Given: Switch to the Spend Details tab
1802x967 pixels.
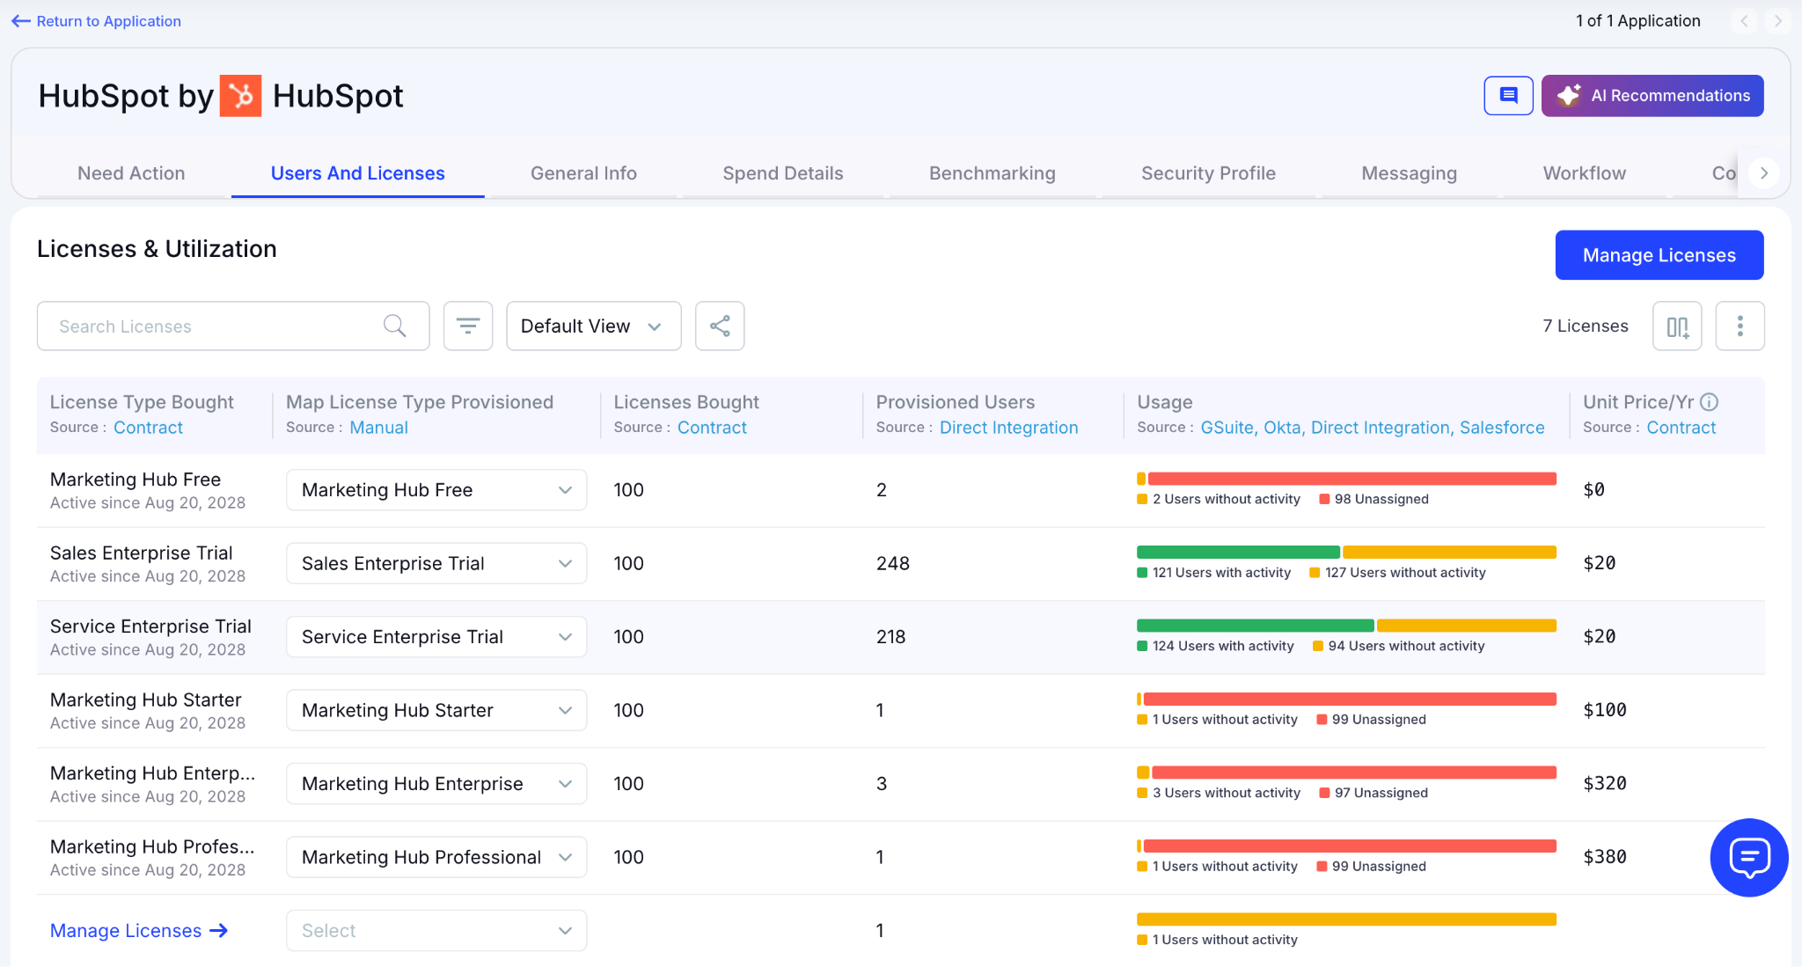Looking at the screenshot, I should coord(782,173).
